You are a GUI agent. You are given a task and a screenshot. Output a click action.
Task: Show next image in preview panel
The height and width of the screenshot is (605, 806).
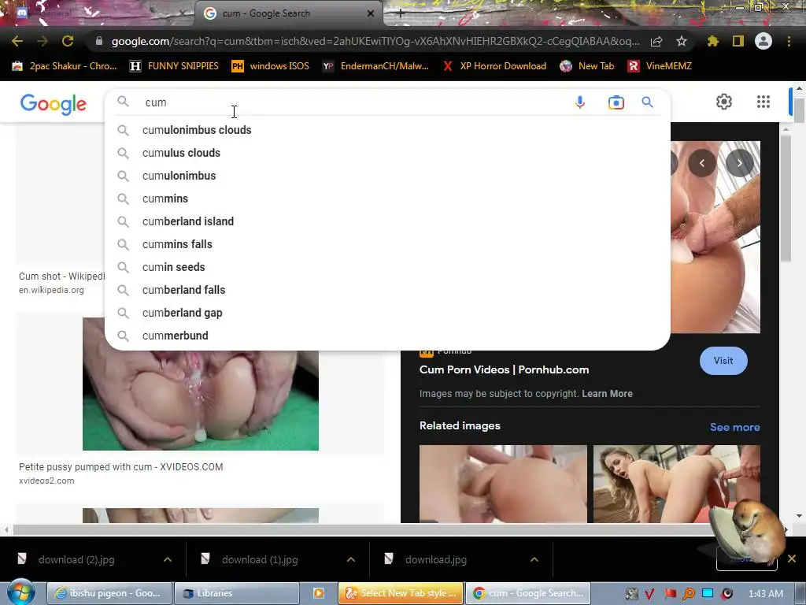point(740,163)
